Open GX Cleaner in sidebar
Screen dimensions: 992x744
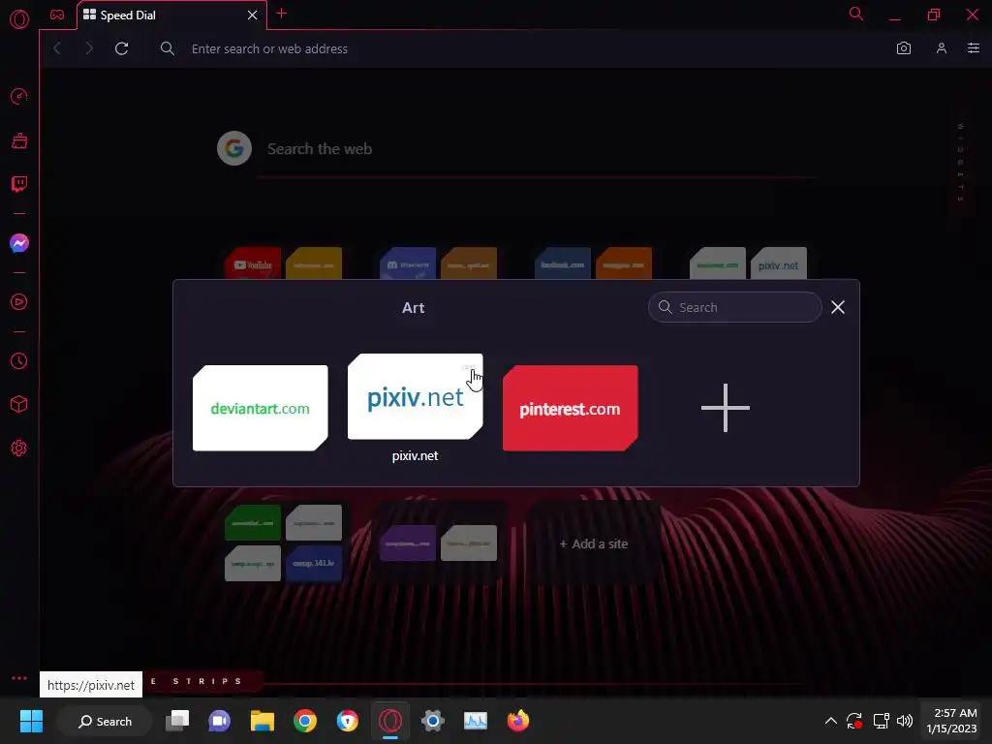(19, 140)
